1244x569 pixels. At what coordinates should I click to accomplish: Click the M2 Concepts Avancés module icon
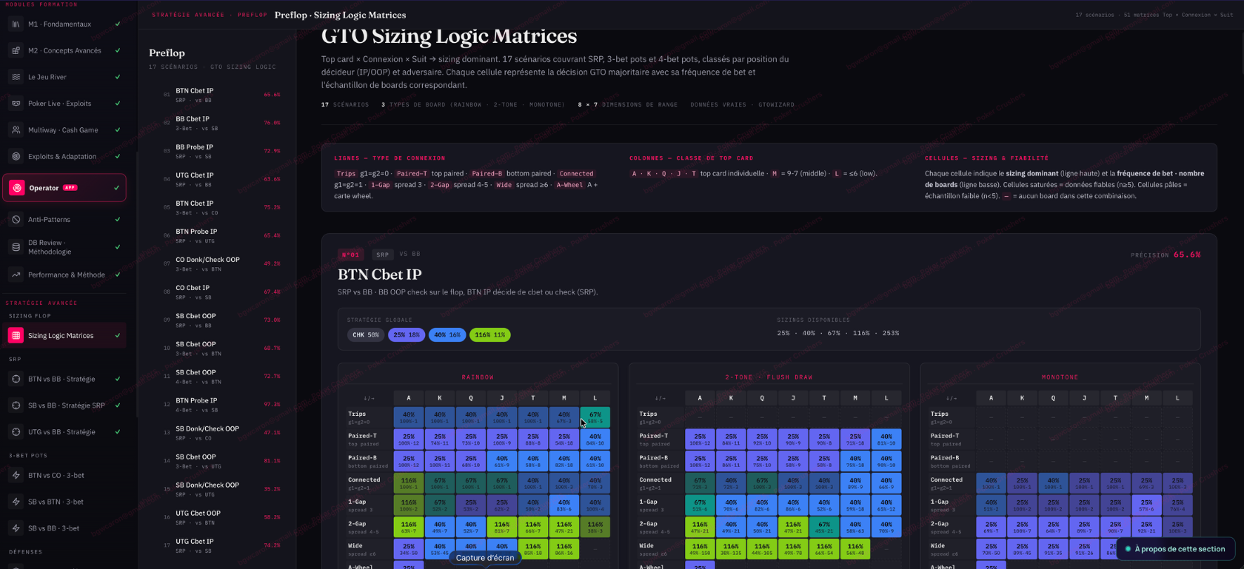[x=16, y=50]
